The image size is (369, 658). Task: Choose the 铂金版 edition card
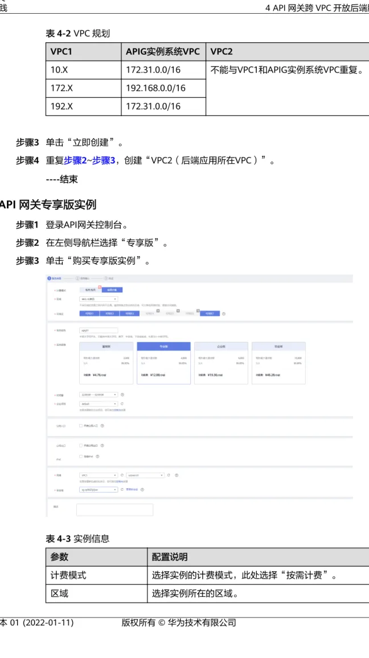coord(278,363)
